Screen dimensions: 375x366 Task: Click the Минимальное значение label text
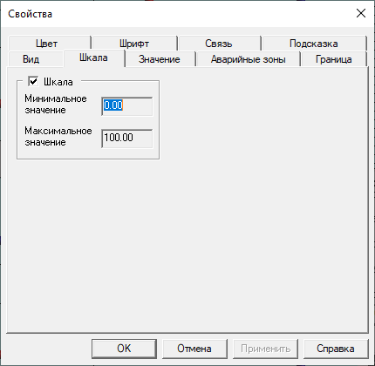56,105
